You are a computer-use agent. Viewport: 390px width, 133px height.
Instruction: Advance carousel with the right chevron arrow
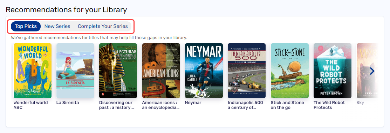[372, 71]
